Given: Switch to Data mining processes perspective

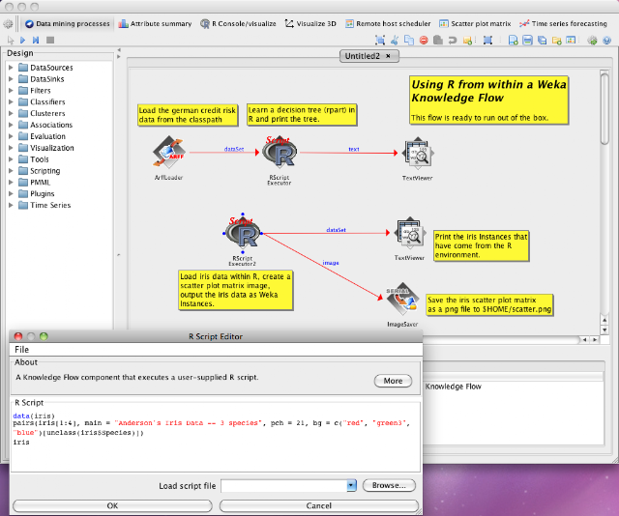Looking at the screenshot, I should [68, 23].
